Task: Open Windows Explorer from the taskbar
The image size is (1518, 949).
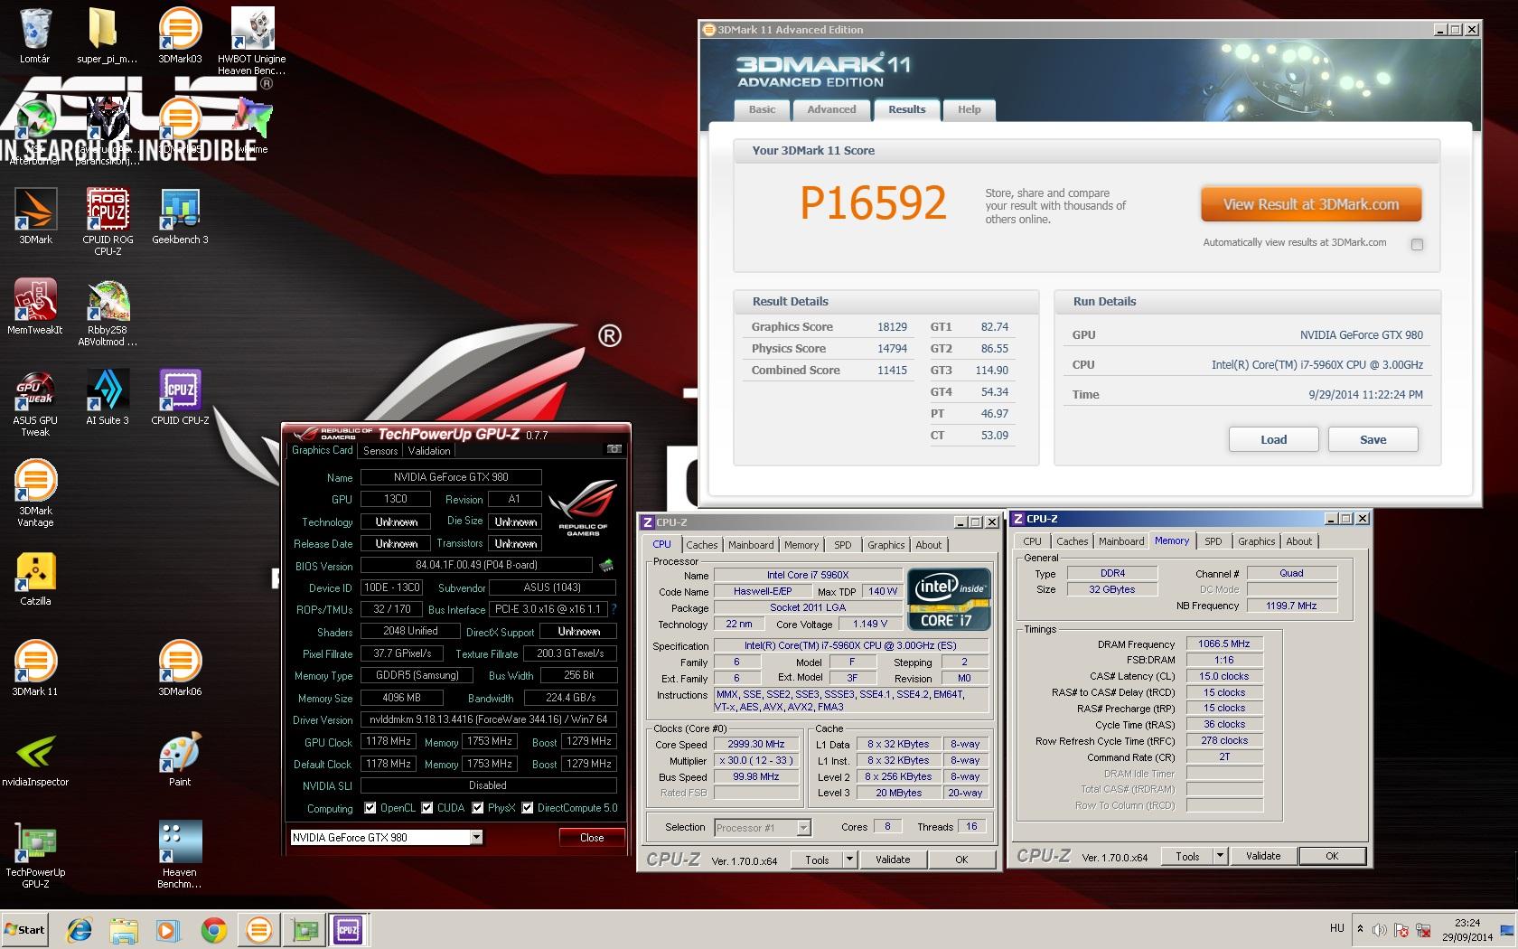Action: pyautogui.click(x=124, y=929)
